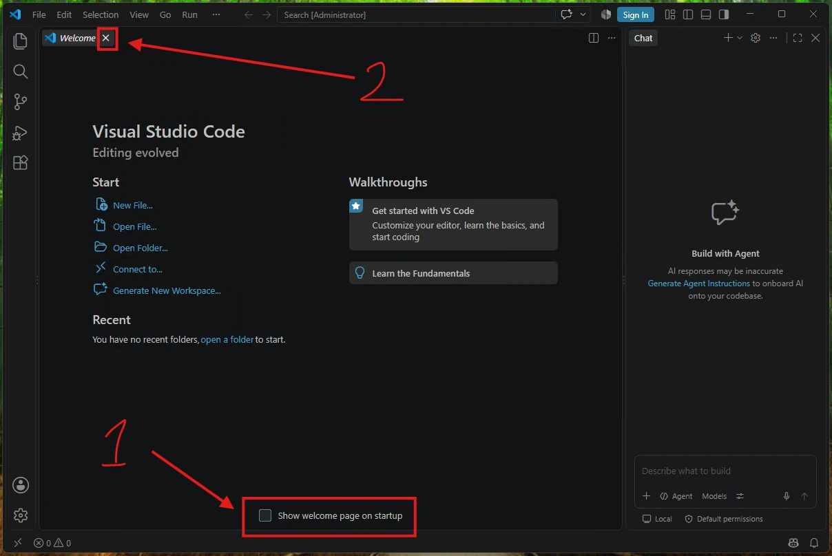The image size is (832, 556).
Task: Open dropdown arrow next to title bar chat icon
Action: point(583,14)
